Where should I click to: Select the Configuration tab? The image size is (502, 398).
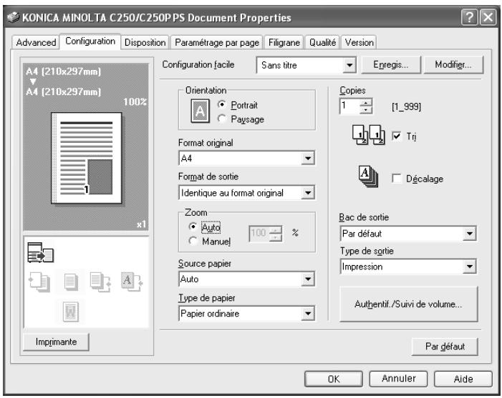[90, 41]
